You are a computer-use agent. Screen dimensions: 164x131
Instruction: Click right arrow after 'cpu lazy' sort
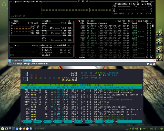(x=150, y=21)
